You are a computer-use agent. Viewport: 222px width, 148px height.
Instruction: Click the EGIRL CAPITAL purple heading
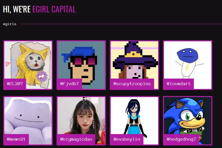[54, 9]
